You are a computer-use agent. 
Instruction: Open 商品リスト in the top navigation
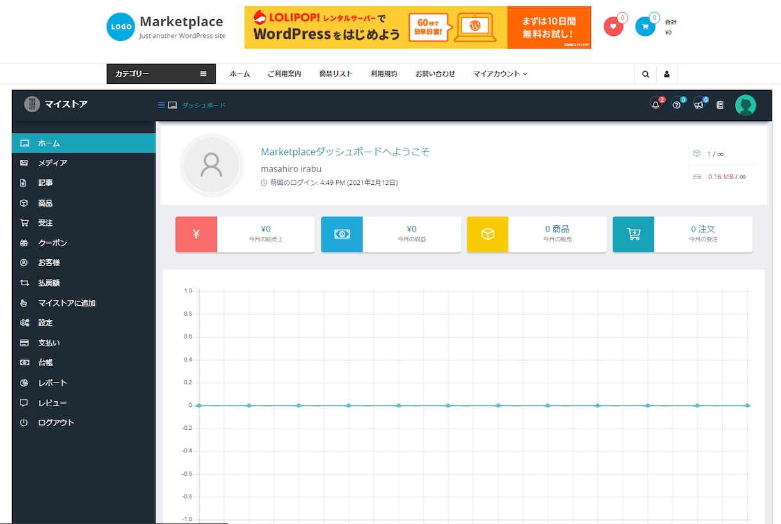[336, 74]
